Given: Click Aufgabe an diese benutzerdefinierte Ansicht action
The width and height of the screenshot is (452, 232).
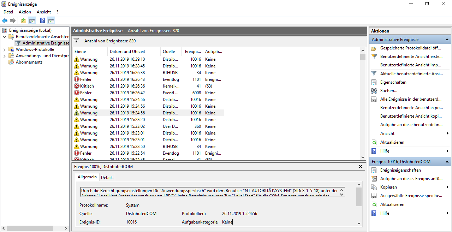Looking at the screenshot, I should 411,125.
